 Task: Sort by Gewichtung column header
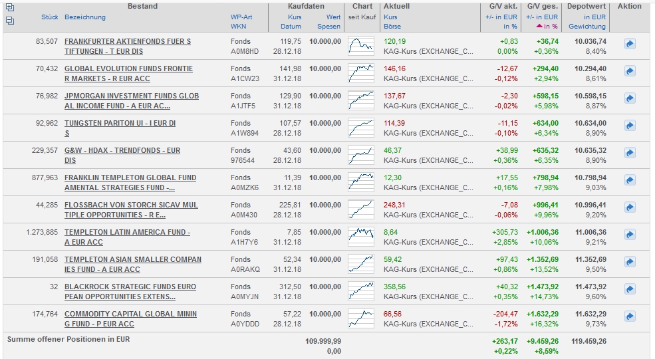point(587,27)
